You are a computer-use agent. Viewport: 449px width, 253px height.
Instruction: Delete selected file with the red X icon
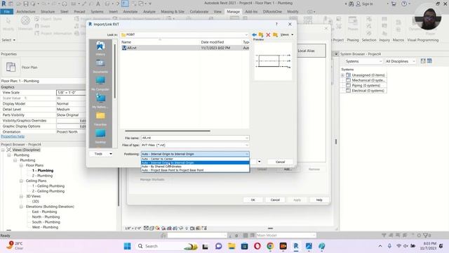click(x=268, y=34)
